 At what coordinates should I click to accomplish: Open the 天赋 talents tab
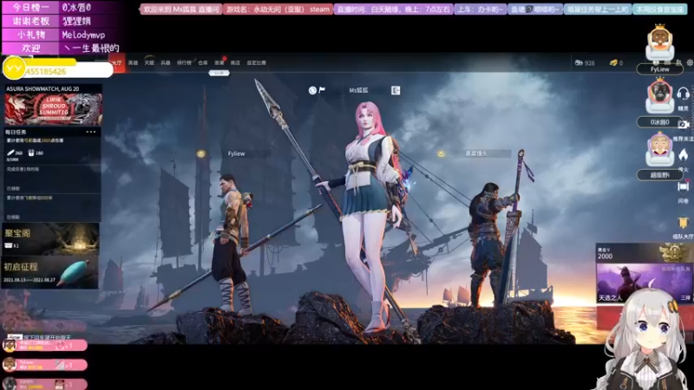tap(149, 62)
